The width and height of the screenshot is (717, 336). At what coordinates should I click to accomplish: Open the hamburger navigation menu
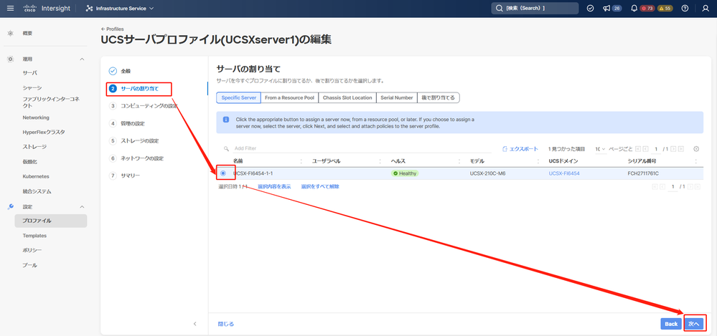click(11, 8)
